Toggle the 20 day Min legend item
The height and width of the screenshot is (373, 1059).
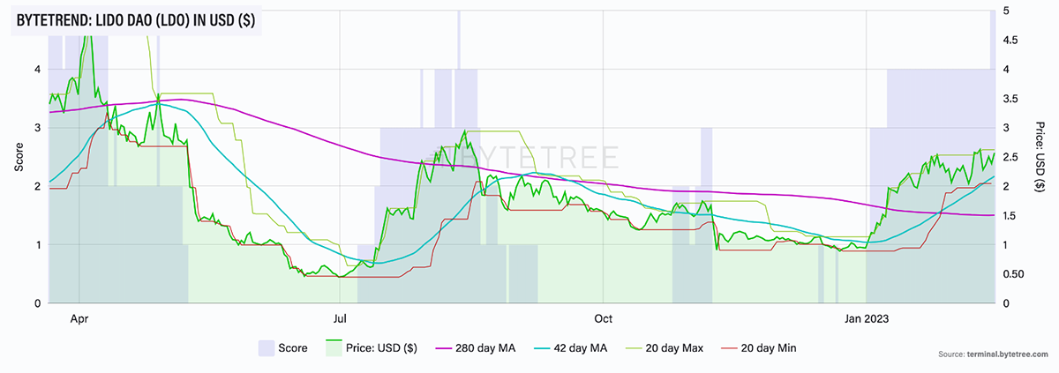pyautogui.click(x=759, y=347)
